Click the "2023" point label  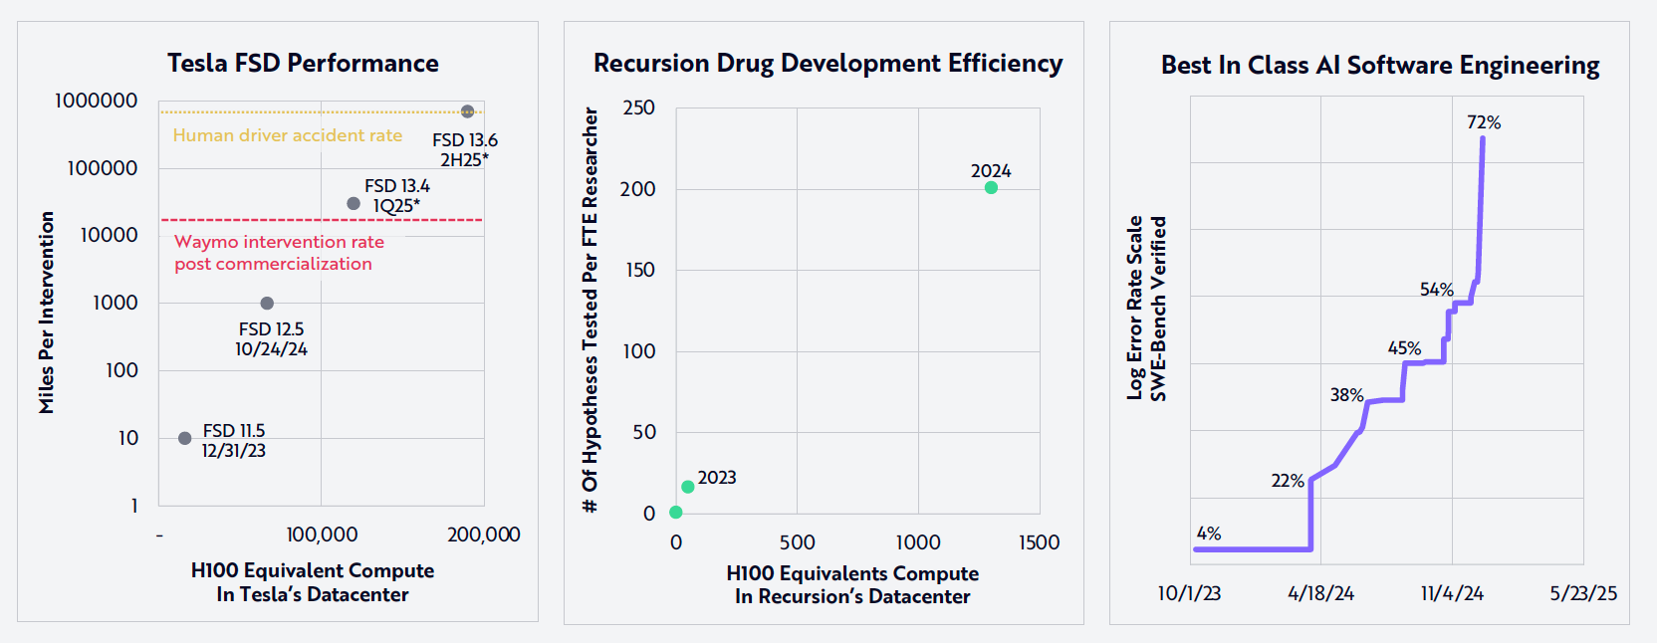[717, 478]
